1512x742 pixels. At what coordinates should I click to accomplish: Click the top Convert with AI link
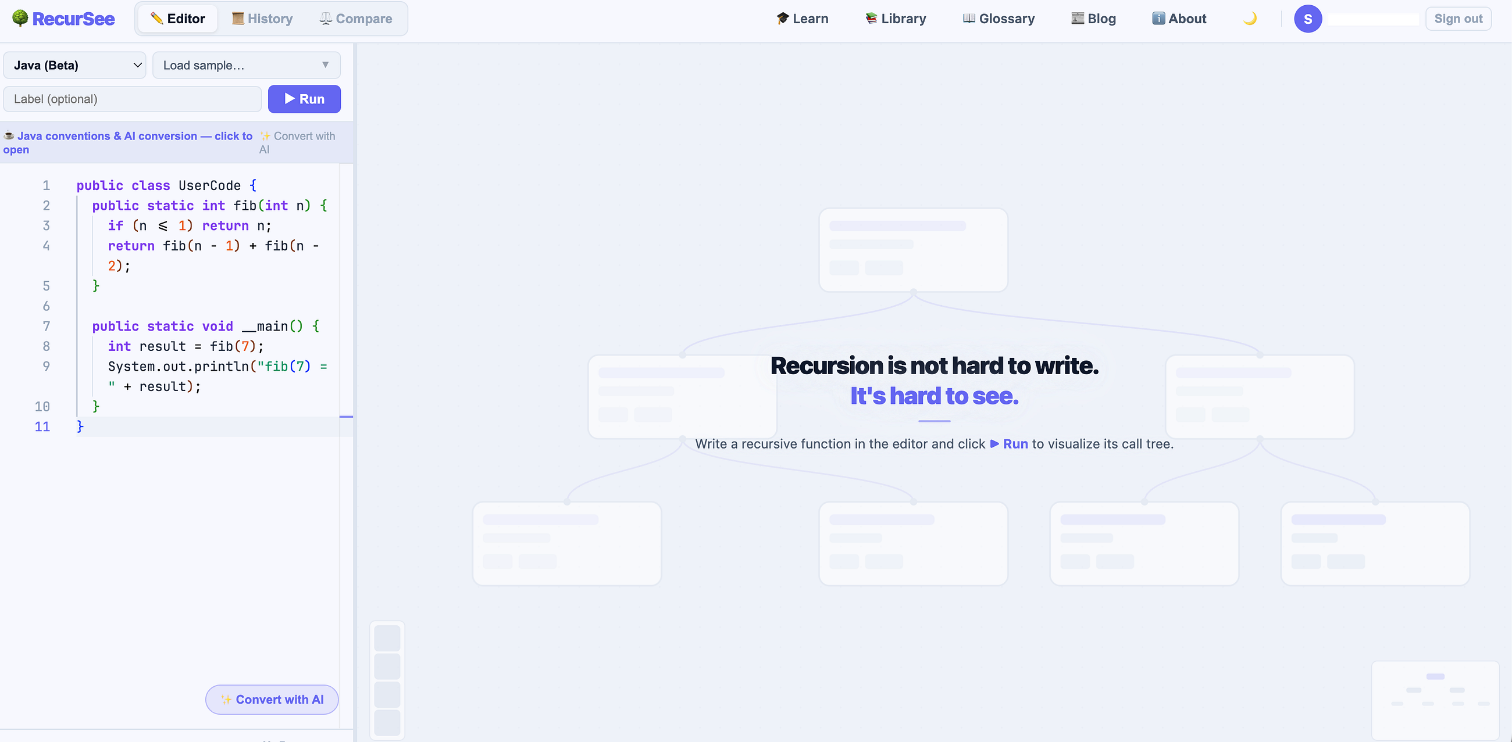pyautogui.click(x=297, y=142)
